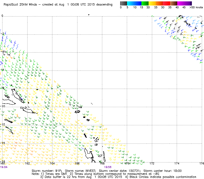Click 'Storm center date: 150731' text
Image resolution: width=204 pixels, height=179 pixels.
pos(120,171)
